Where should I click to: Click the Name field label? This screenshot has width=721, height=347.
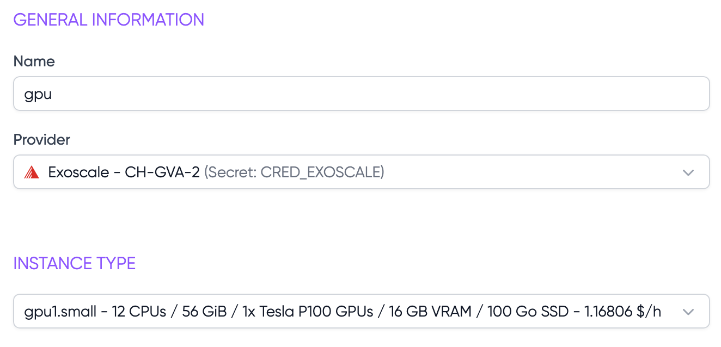click(x=34, y=61)
